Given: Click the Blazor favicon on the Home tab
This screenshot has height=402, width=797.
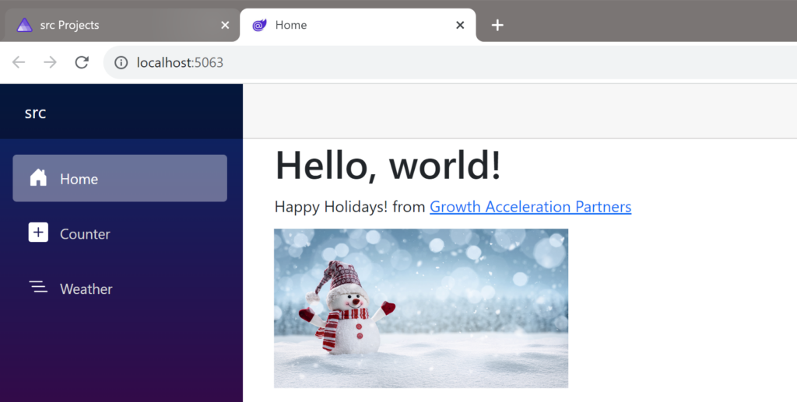Looking at the screenshot, I should [260, 25].
